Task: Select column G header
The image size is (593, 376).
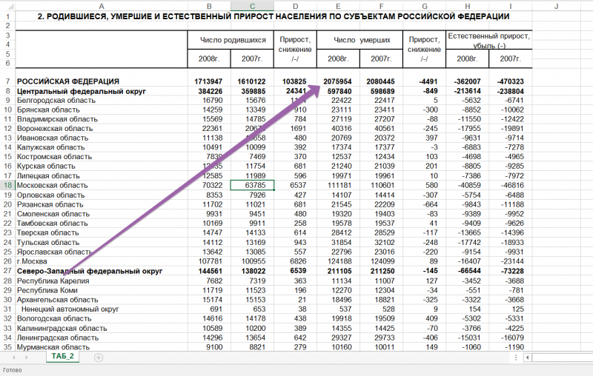Action: (x=424, y=6)
